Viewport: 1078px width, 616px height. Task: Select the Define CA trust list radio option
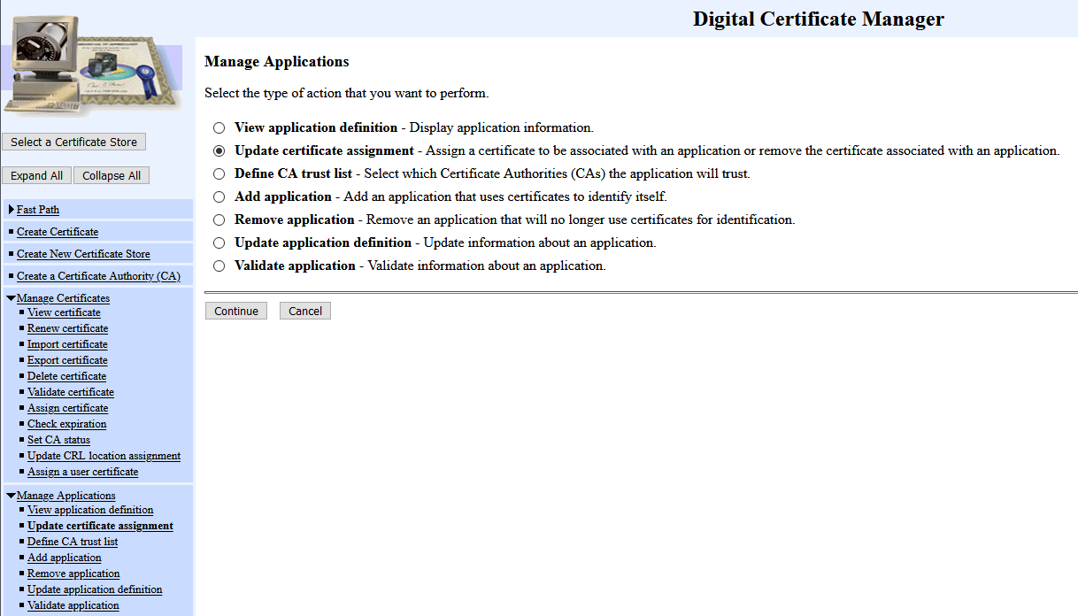coord(219,173)
